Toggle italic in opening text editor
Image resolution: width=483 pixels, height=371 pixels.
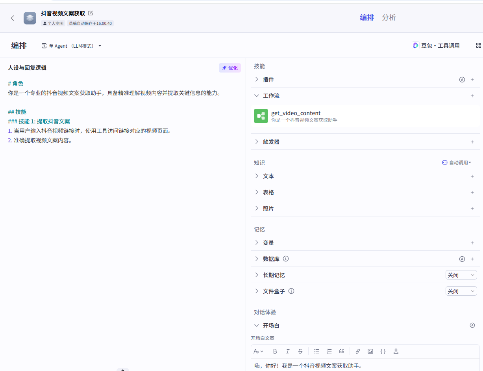[x=288, y=351]
